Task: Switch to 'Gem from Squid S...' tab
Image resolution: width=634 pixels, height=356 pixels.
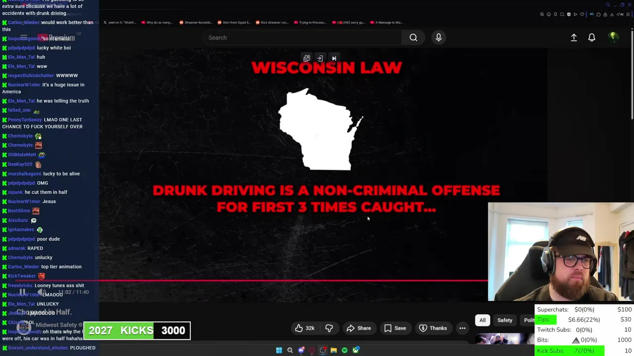Action: (x=234, y=22)
